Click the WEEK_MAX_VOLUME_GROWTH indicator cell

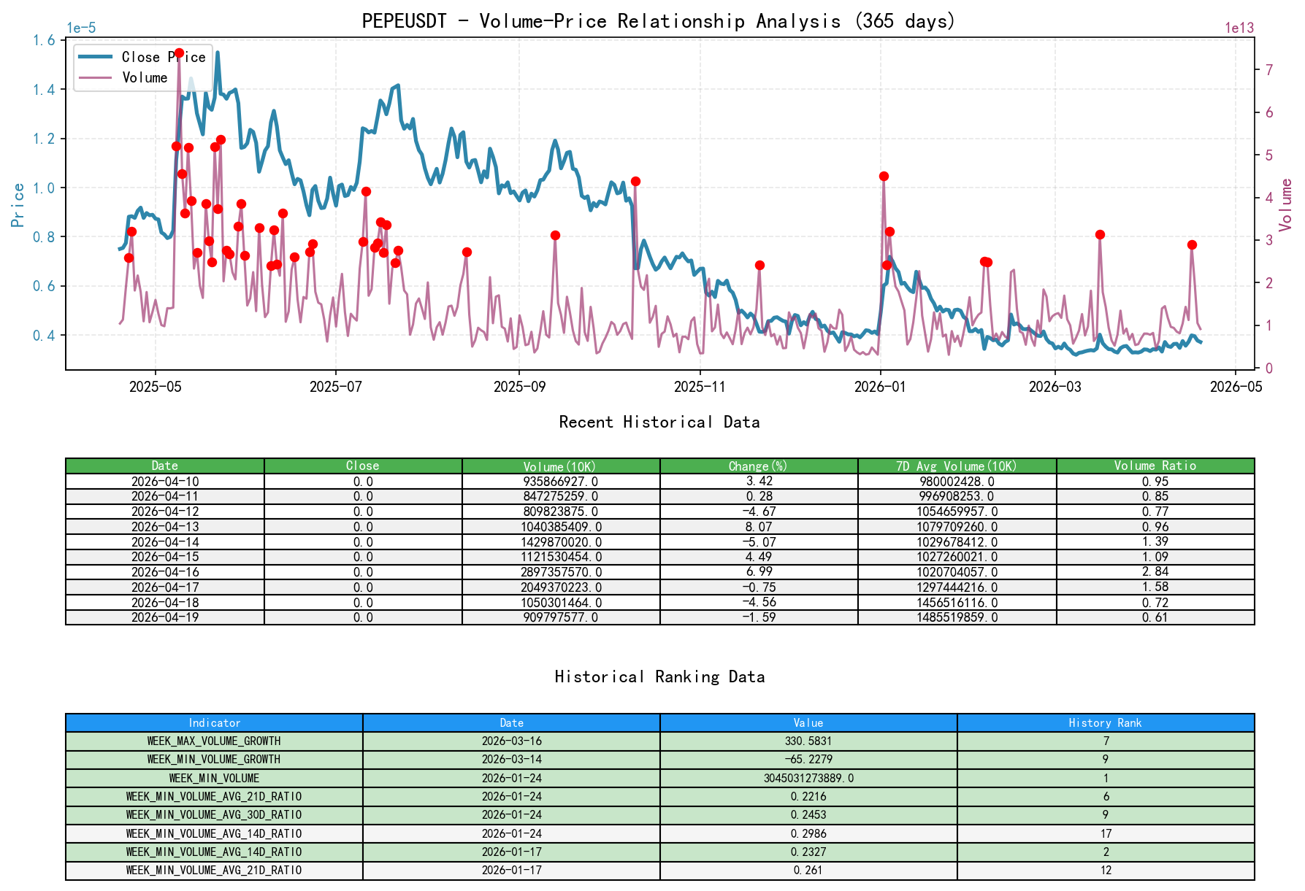[214, 741]
